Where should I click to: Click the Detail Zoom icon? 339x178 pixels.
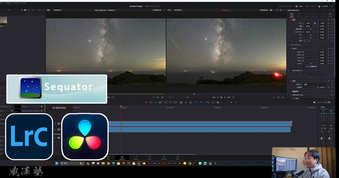tap(212, 102)
